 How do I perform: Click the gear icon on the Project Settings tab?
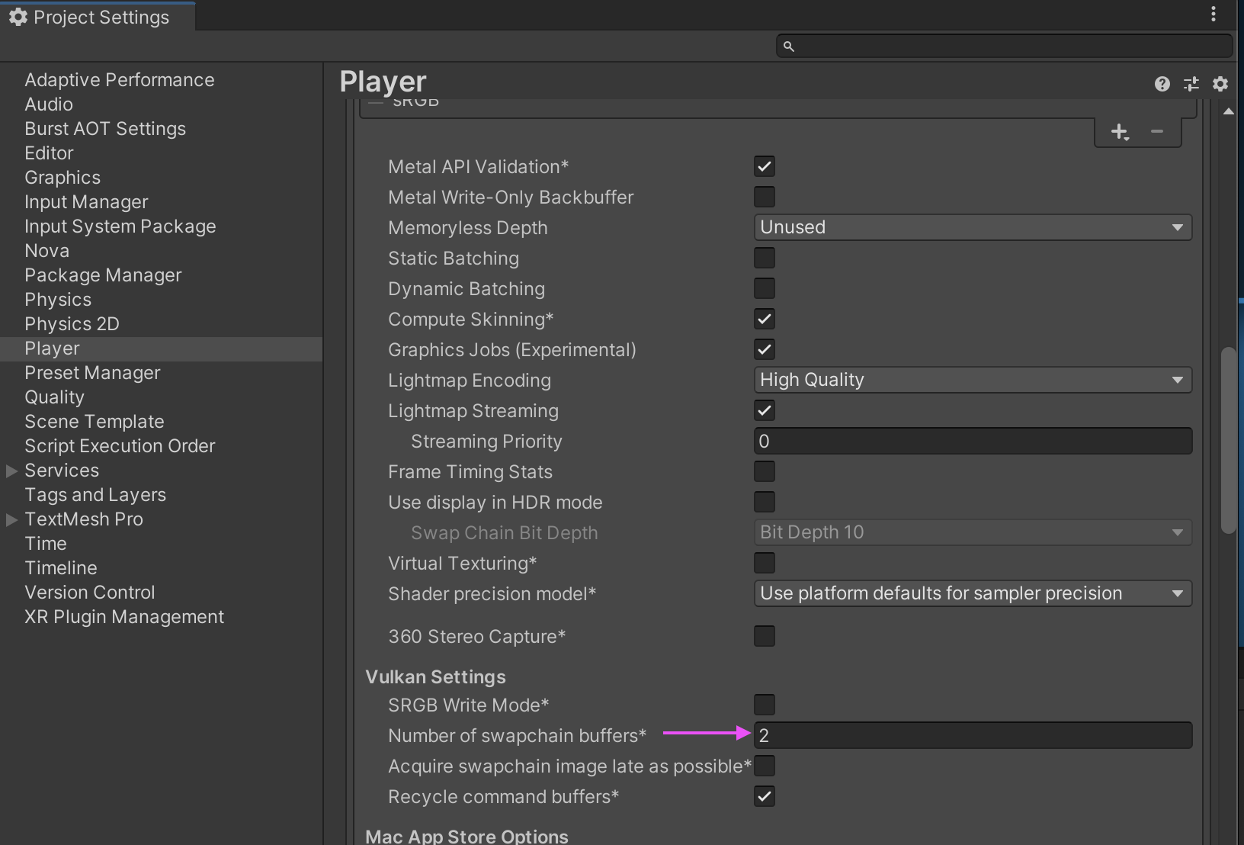tap(18, 16)
